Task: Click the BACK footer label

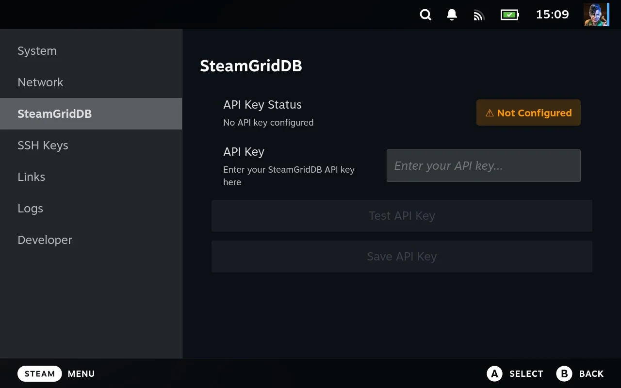Action: click(x=591, y=374)
